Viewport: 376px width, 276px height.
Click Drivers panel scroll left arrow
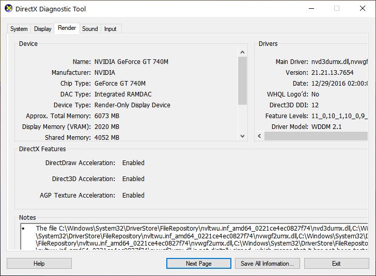259,136
